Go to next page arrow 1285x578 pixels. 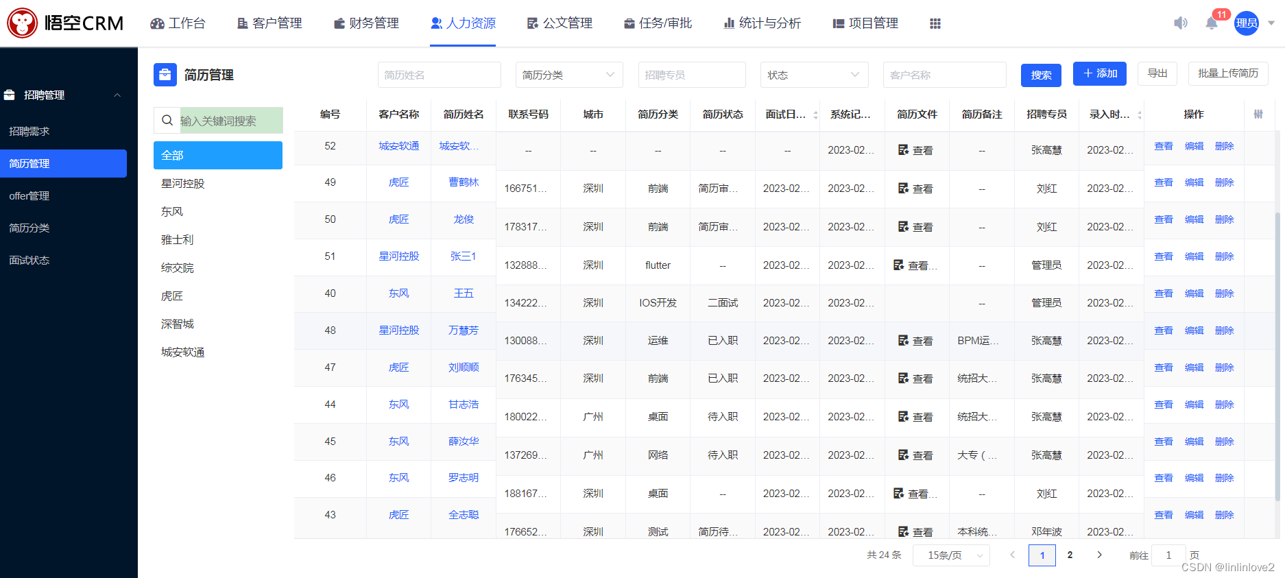(1100, 555)
